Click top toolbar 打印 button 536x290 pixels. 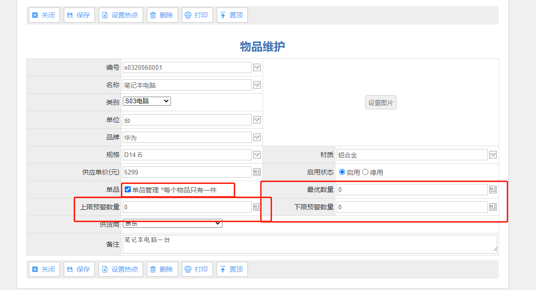click(x=197, y=15)
